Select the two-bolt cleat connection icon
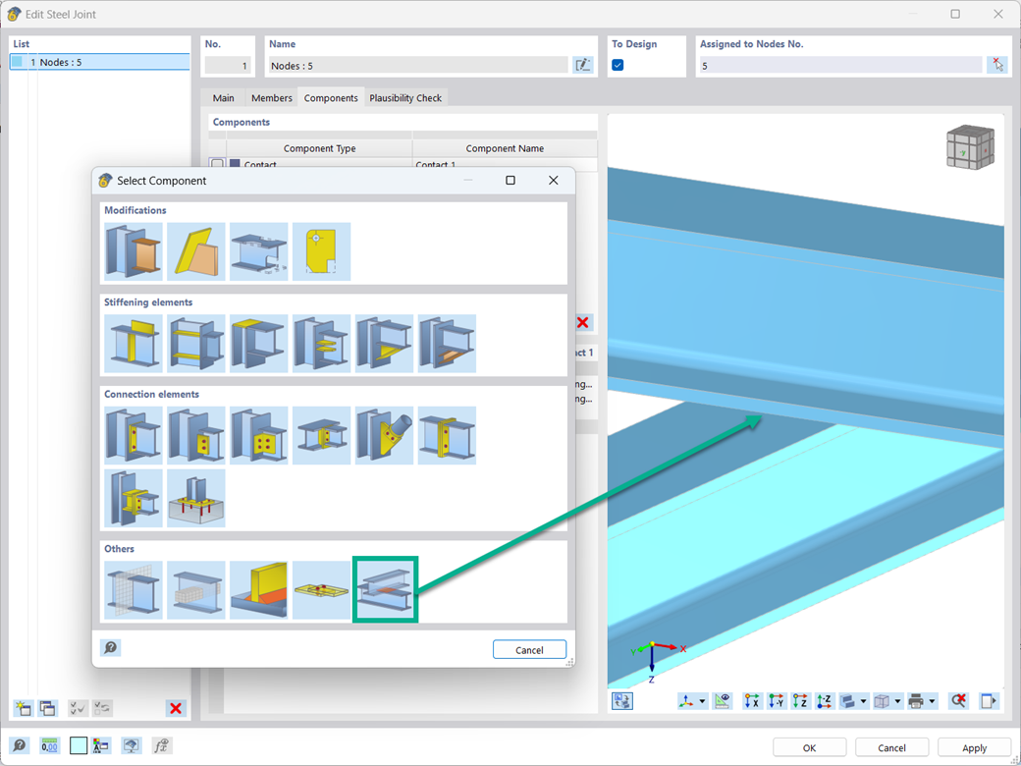 pyautogui.click(x=196, y=436)
